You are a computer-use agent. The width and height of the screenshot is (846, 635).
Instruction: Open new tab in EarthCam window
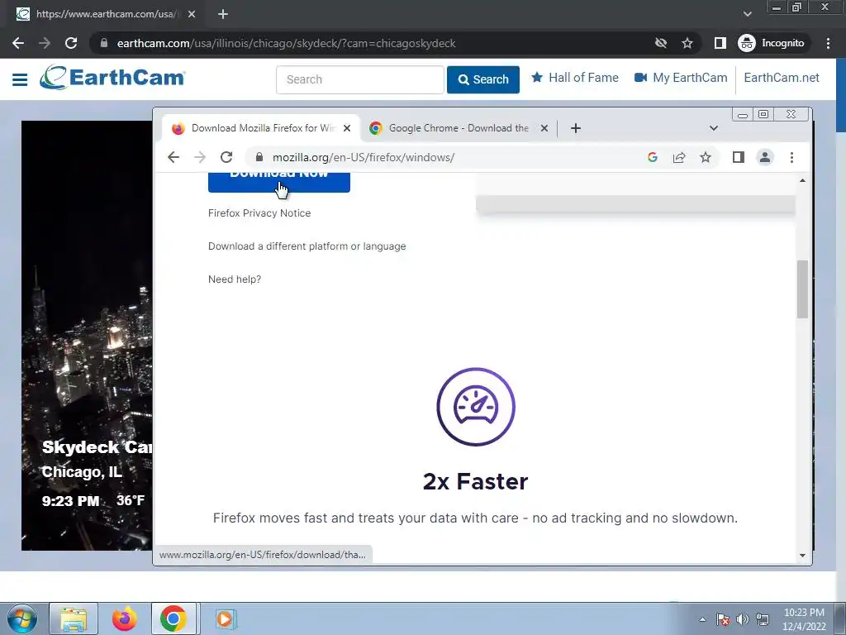pos(223,14)
